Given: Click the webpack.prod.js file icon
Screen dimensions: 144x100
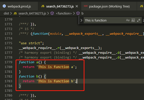Looking at the screenshot, I should (4, 6).
